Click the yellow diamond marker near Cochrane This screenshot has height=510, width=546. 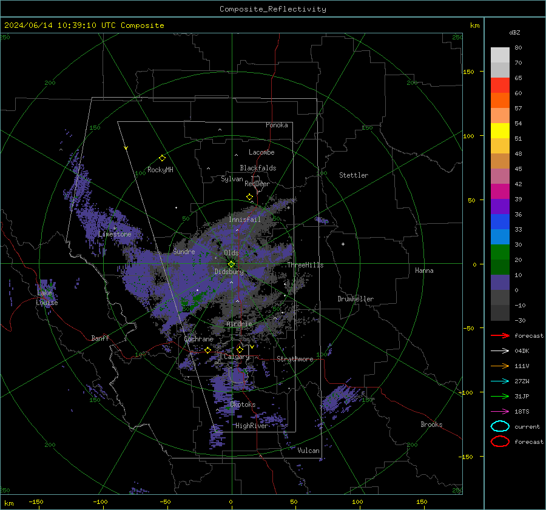(x=207, y=350)
